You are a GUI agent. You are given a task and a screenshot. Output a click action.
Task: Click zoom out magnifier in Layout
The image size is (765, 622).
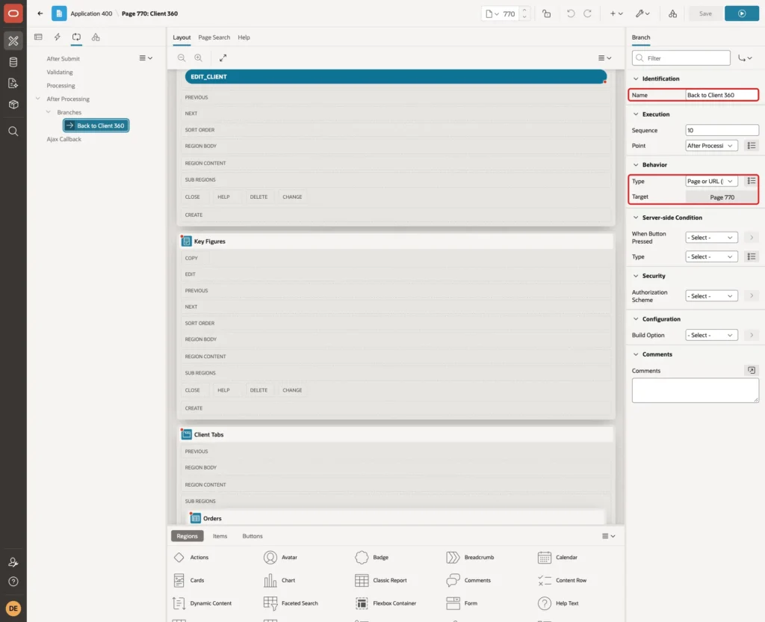pyautogui.click(x=182, y=58)
